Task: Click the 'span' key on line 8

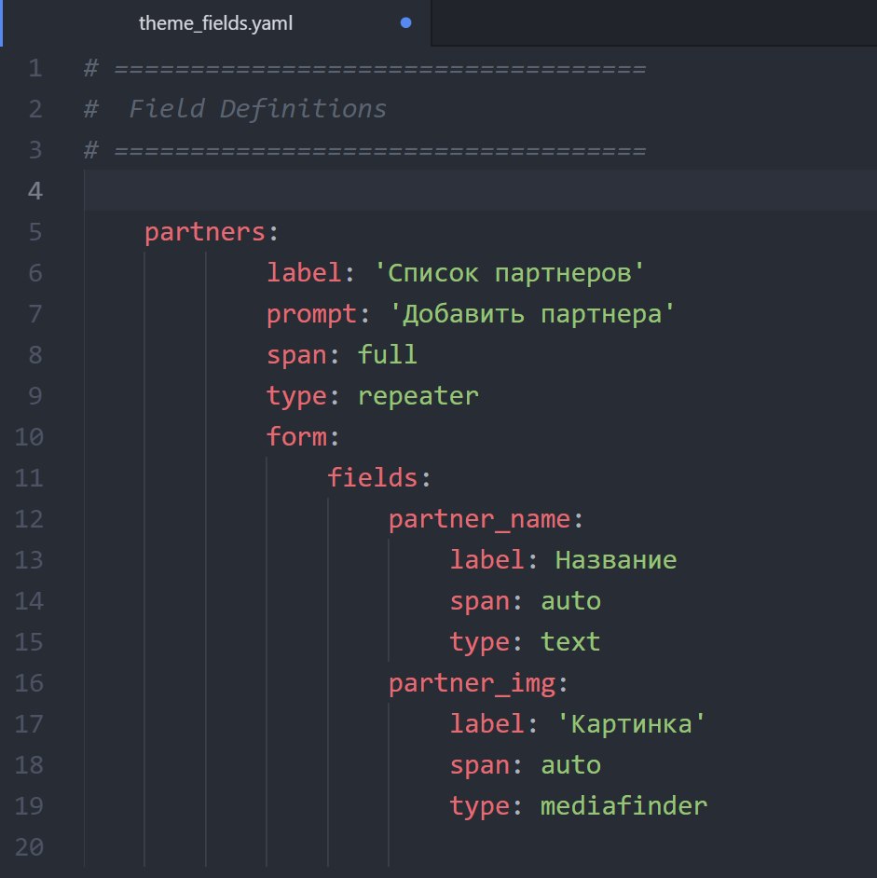Action: click(x=296, y=355)
